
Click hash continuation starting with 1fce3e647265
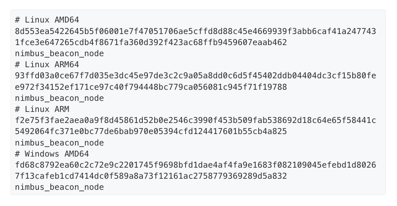click(x=151, y=42)
